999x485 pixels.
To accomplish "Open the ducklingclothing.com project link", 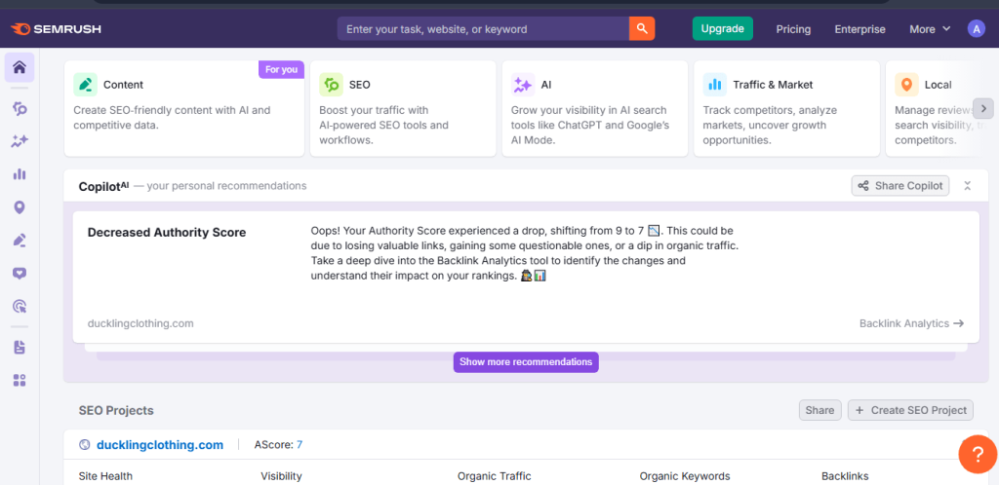I will pyautogui.click(x=160, y=445).
